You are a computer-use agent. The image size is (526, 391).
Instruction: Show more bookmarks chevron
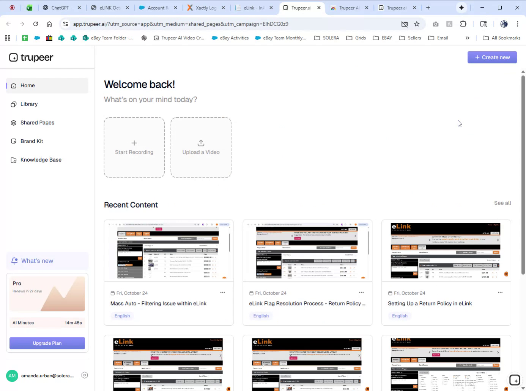tap(468, 38)
